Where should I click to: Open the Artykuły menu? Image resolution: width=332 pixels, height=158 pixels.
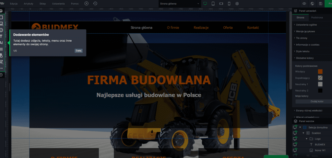pyautogui.click(x=29, y=4)
